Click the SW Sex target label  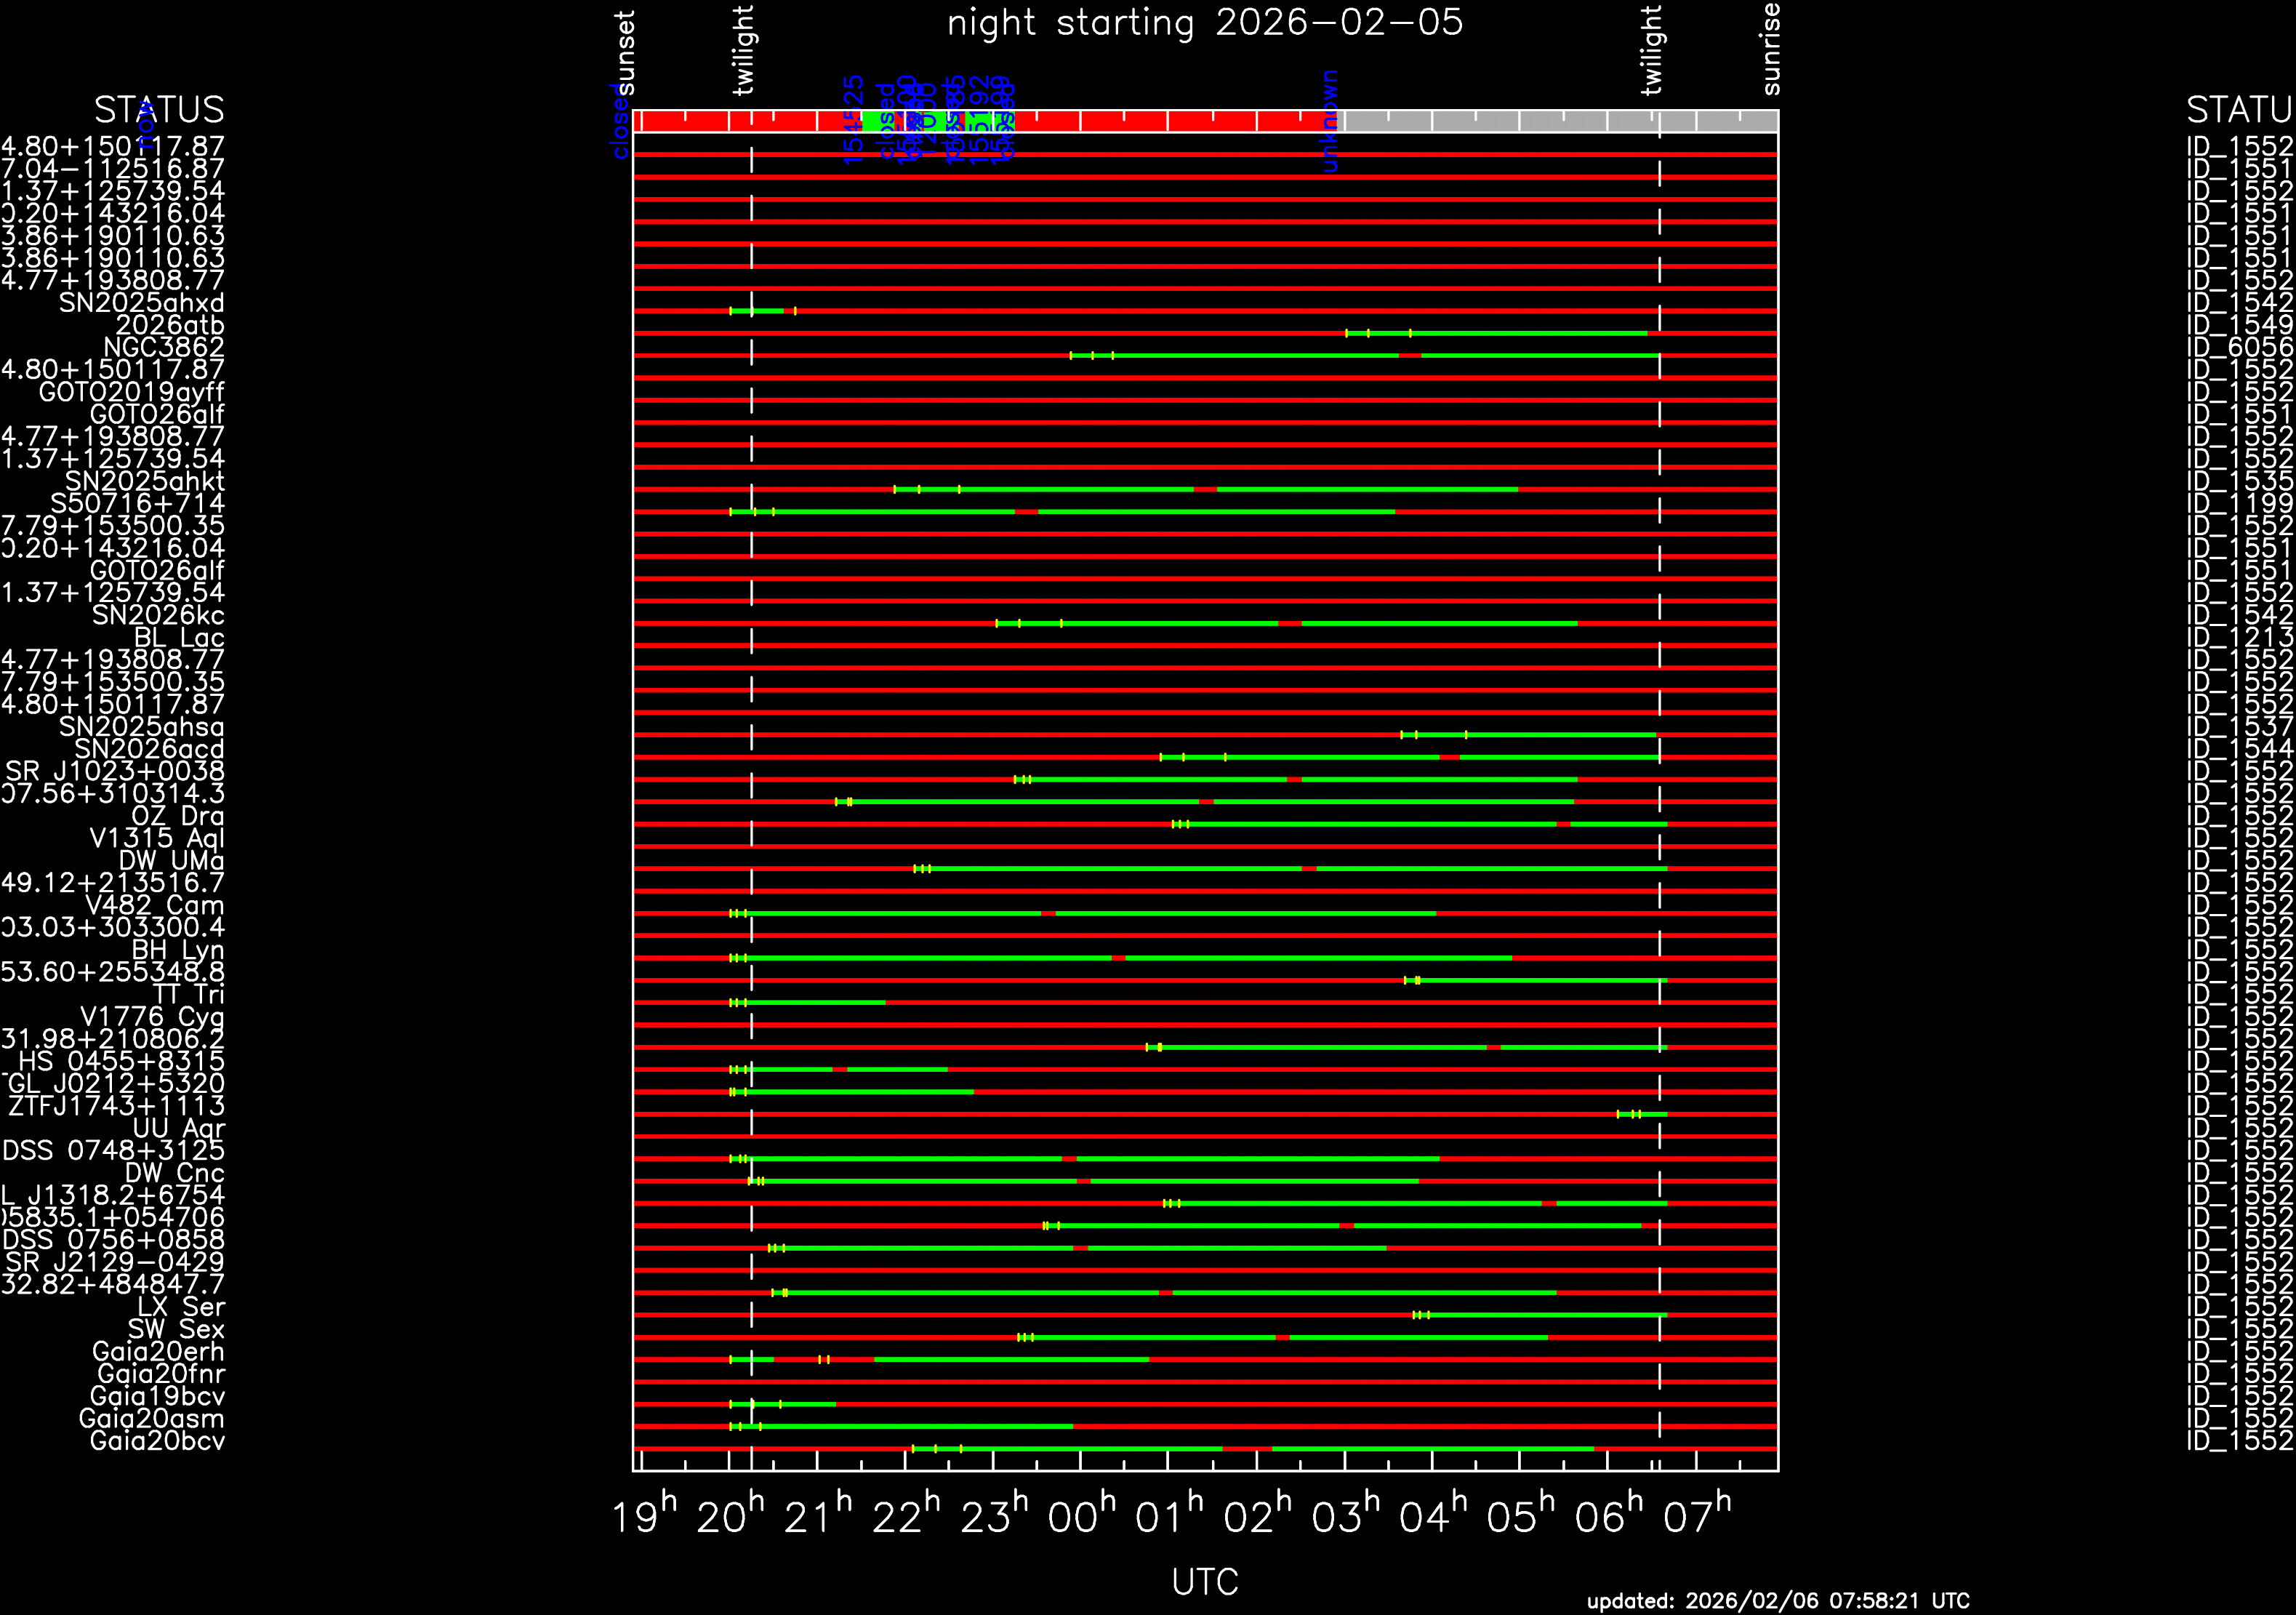pyautogui.click(x=176, y=1329)
